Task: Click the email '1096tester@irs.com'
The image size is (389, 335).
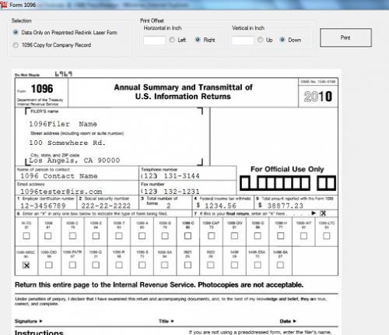Action: [61, 192]
